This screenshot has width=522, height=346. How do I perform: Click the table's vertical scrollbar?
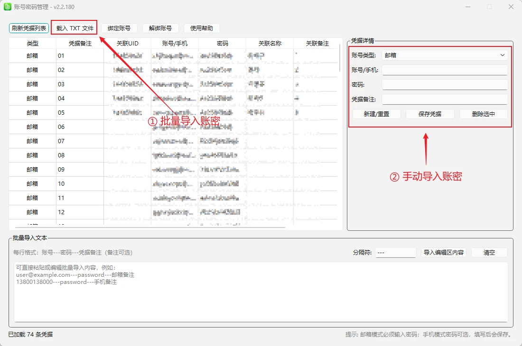tap(340, 58)
